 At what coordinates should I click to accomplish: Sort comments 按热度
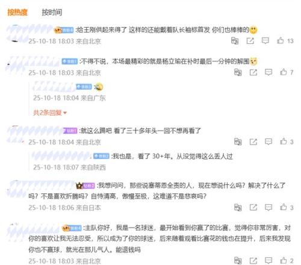click(x=17, y=12)
